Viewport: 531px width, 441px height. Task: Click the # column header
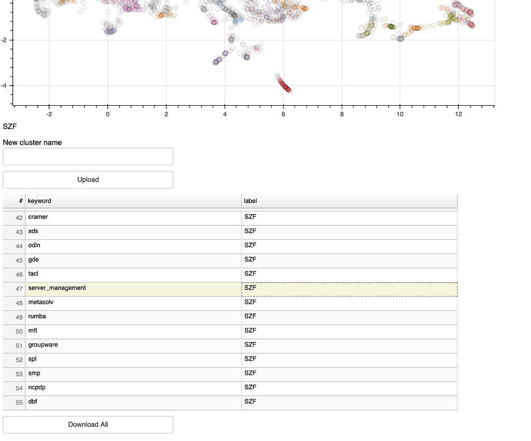19,201
